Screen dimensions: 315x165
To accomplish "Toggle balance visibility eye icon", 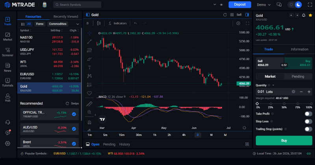I will coord(221,5).
